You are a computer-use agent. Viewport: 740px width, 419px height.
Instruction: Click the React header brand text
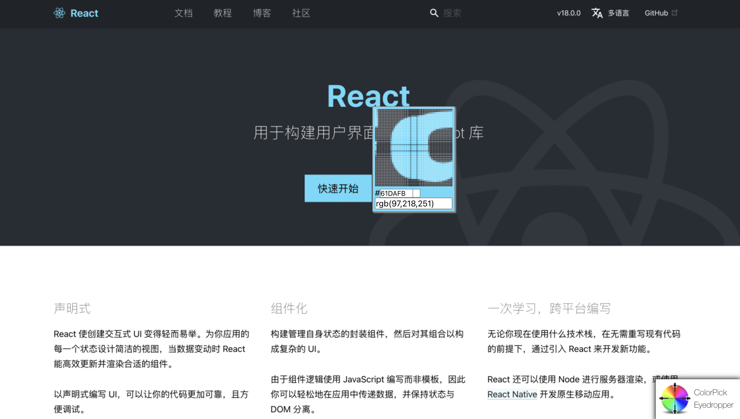[84, 13]
